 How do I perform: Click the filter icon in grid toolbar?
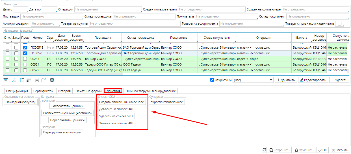(x=6, y=80)
